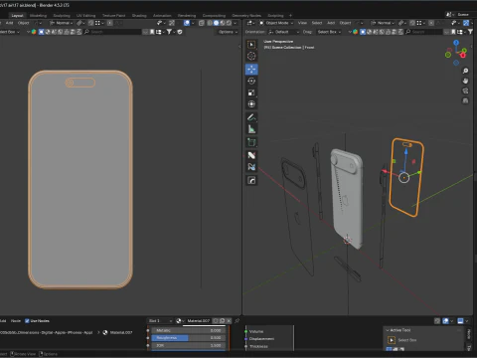Screen dimensions: 477x358
Task: Toggle overlays button in left viewport header
Action: (187, 23)
